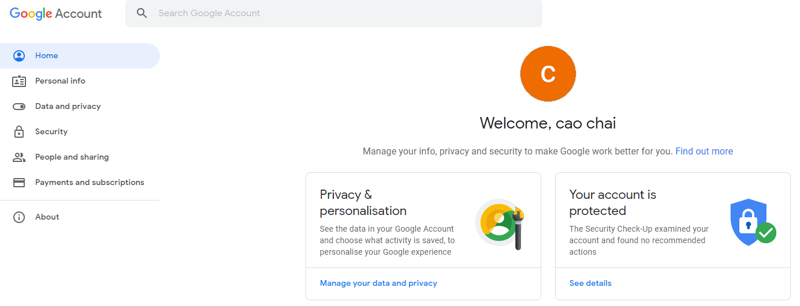Click the Security padlock icon
Viewport: 800px width, 306px height.
pyautogui.click(x=19, y=132)
